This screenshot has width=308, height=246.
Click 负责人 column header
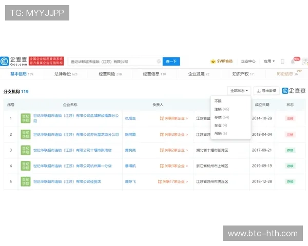pos(158,105)
